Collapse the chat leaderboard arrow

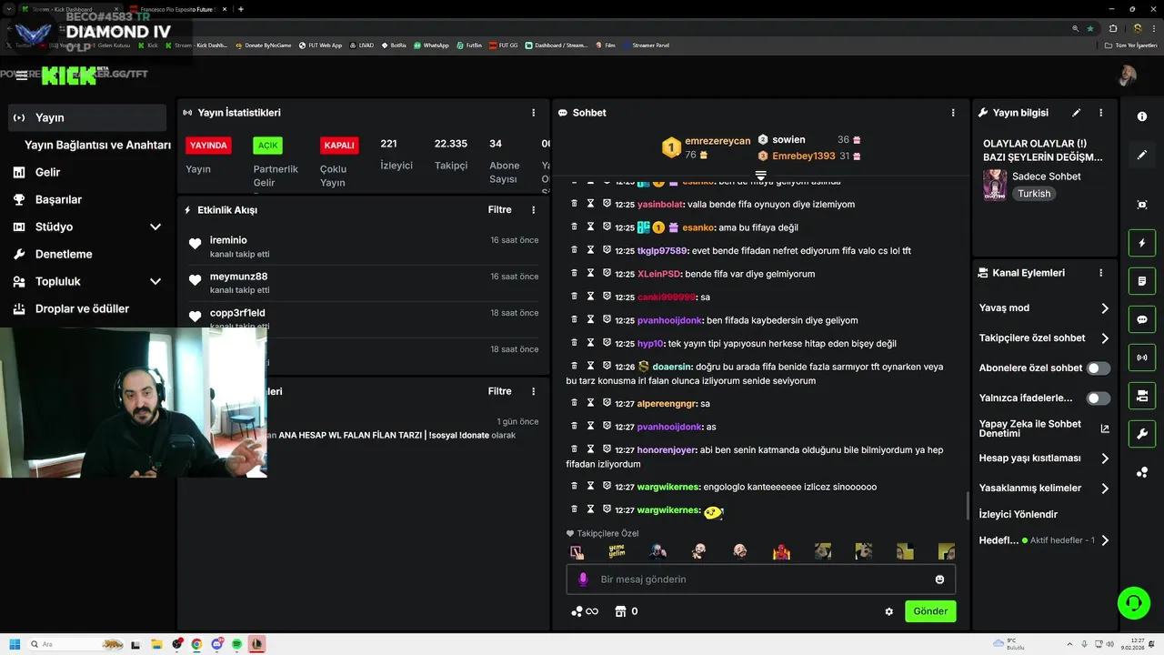761,175
